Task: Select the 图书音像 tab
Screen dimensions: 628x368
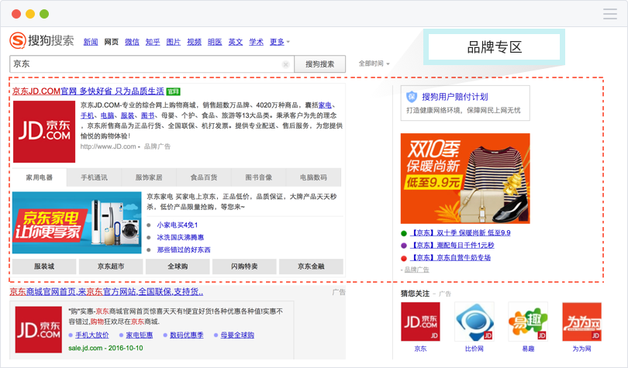Action: coord(258,177)
